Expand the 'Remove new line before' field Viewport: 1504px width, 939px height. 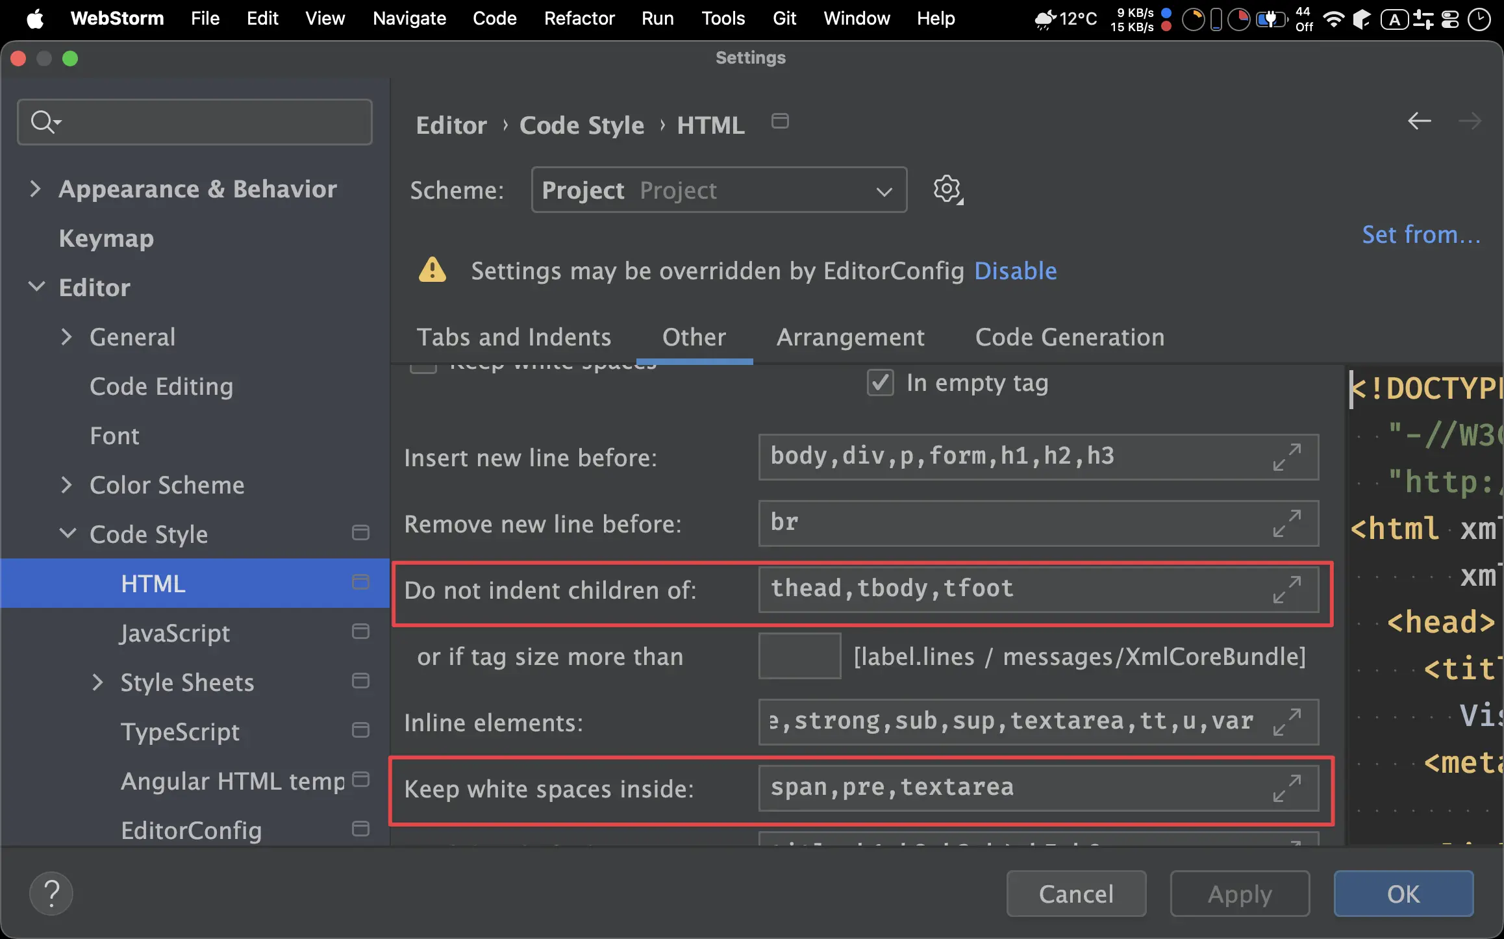point(1286,523)
